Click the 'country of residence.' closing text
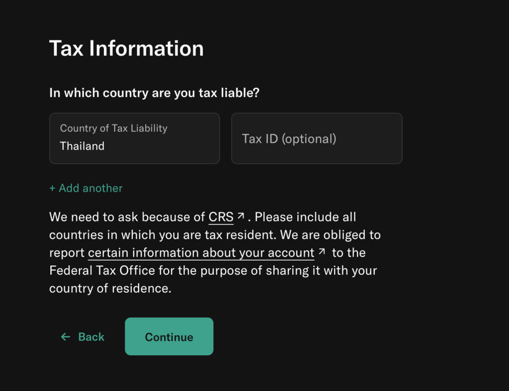This screenshot has width=509, height=391. tap(110, 288)
